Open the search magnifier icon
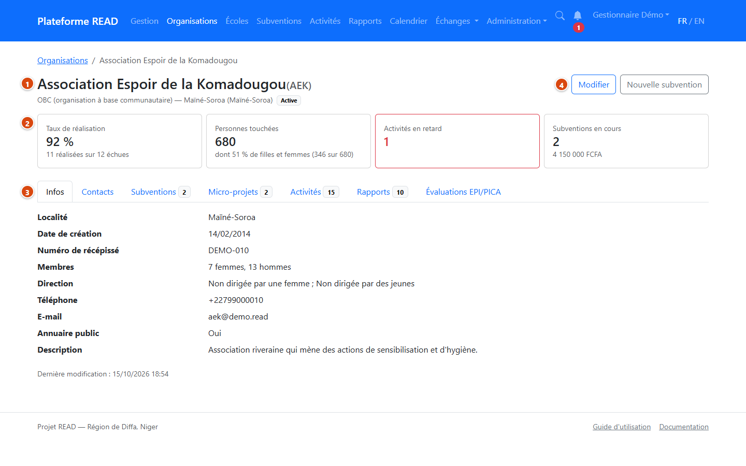This screenshot has height=466, width=746. (560, 16)
